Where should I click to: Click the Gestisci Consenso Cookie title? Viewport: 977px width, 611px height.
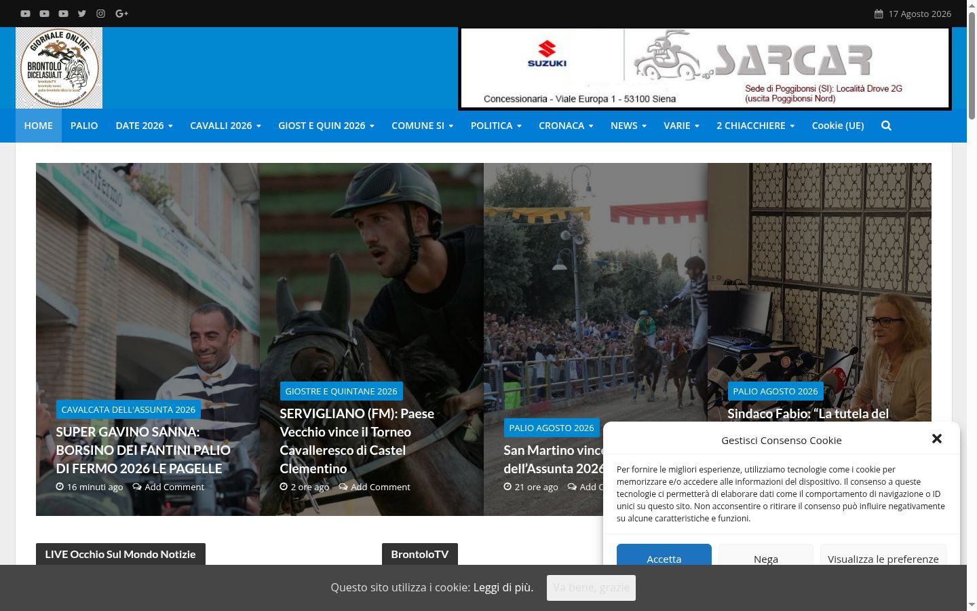tap(782, 440)
